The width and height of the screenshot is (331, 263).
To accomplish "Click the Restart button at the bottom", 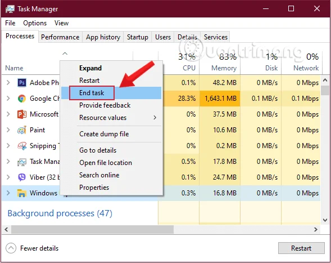I will (x=301, y=248).
